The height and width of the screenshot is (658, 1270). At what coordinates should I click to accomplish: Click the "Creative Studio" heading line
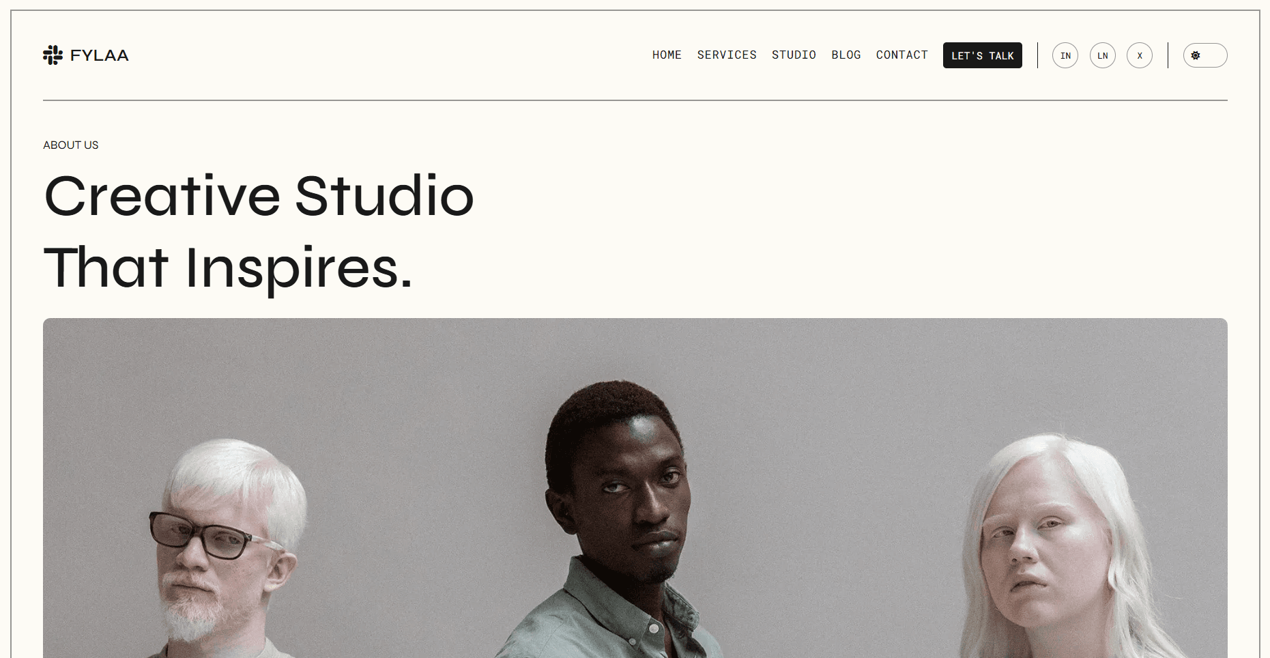(259, 196)
